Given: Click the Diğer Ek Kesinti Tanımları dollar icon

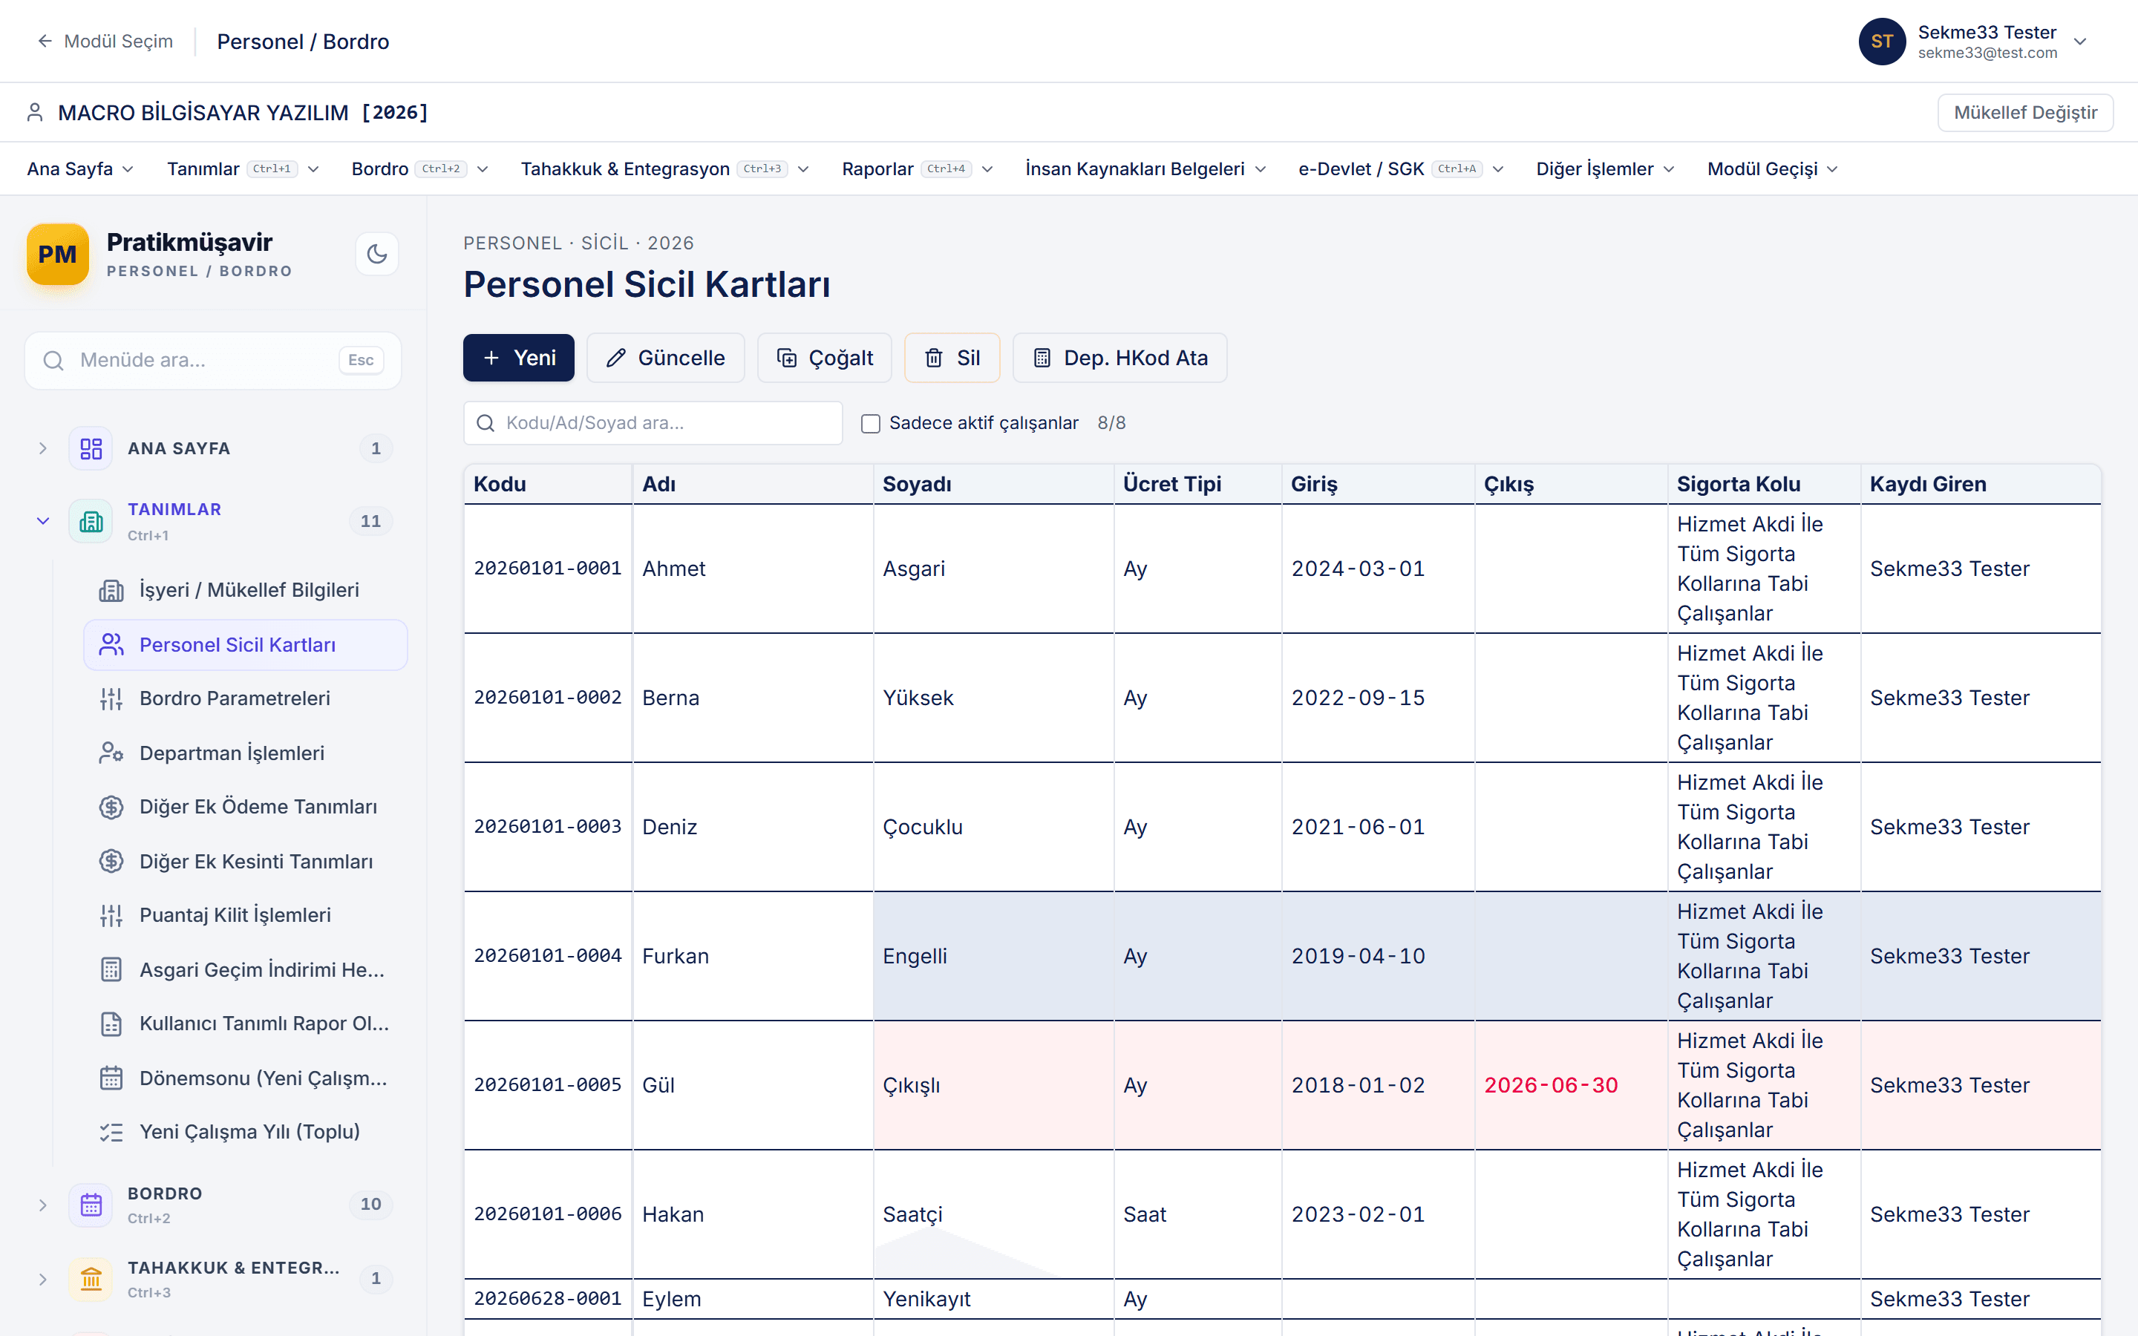Looking at the screenshot, I should click(x=111, y=862).
